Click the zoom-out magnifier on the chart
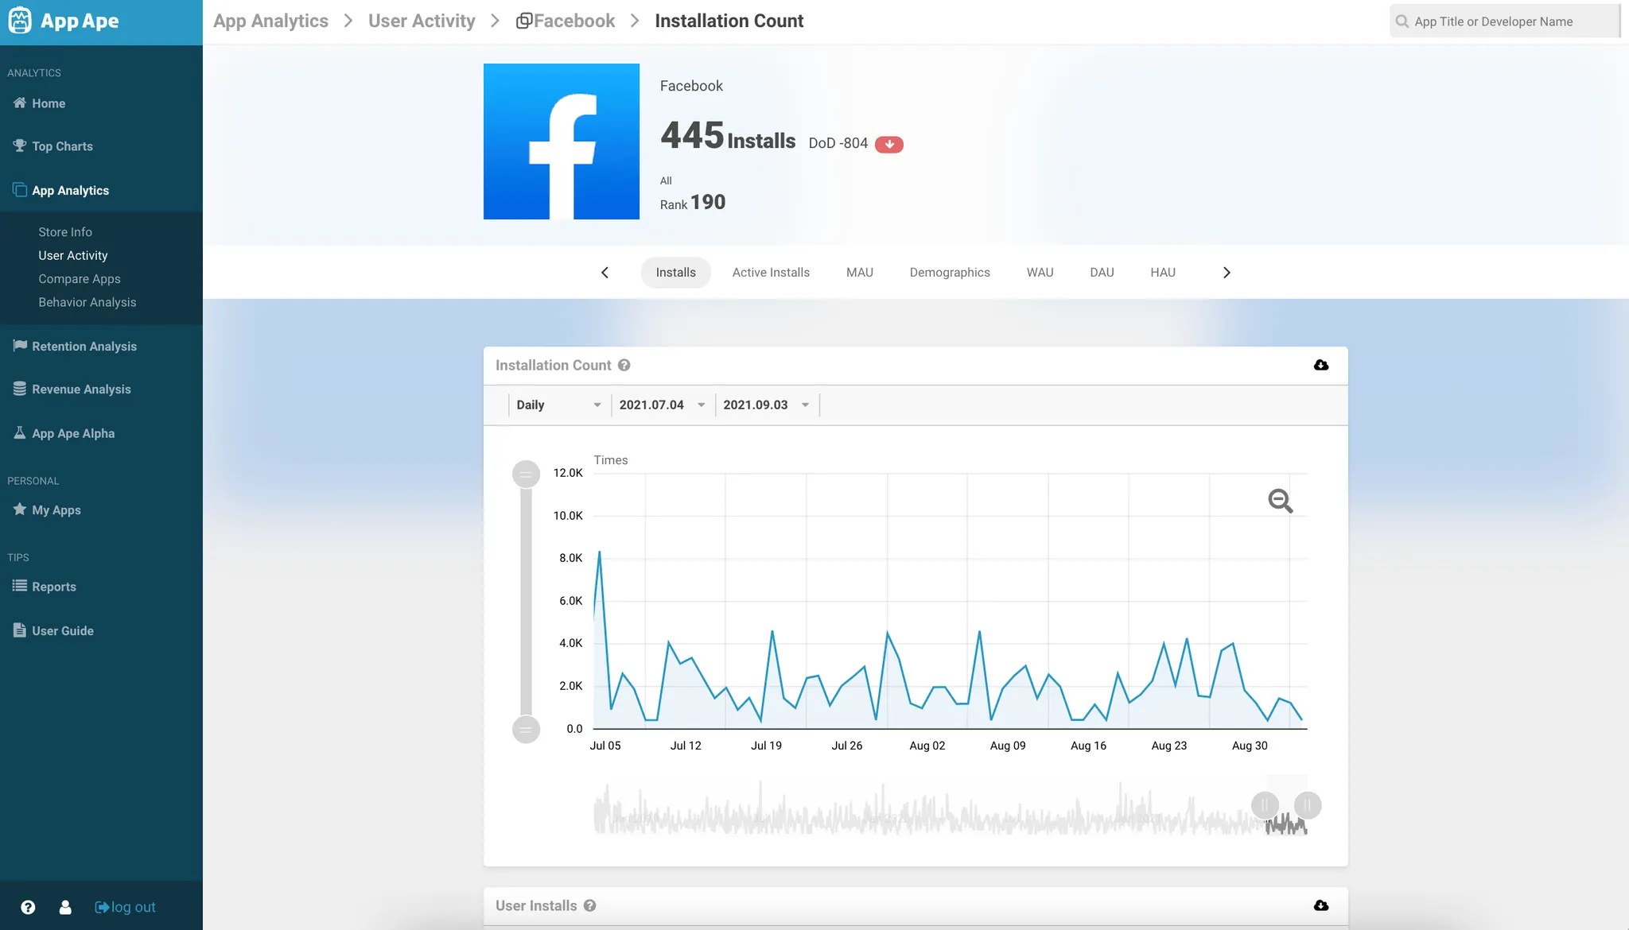 [x=1280, y=501]
